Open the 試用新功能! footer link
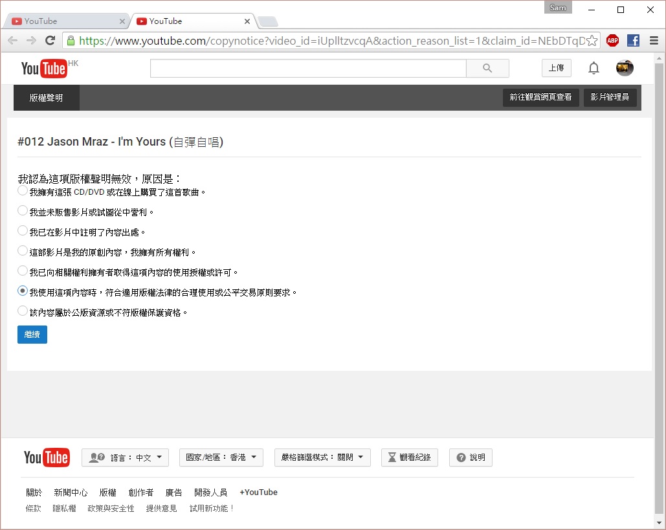This screenshot has height=530, width=666. [x=212, y=509]
